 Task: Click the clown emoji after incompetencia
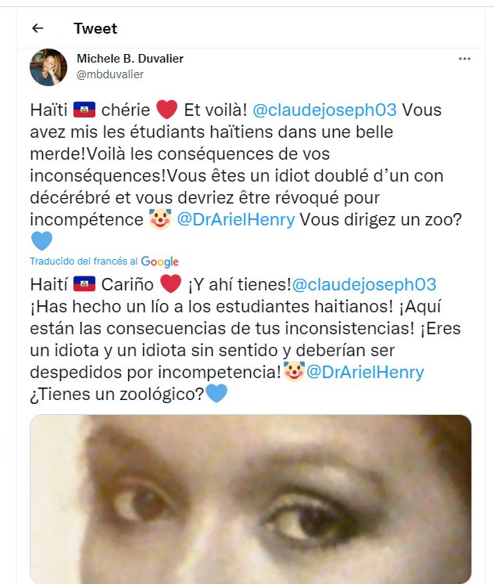click(294, 371)
